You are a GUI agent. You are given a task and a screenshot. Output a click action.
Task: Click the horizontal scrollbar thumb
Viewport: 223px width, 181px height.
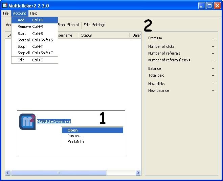tap(59, 173)
